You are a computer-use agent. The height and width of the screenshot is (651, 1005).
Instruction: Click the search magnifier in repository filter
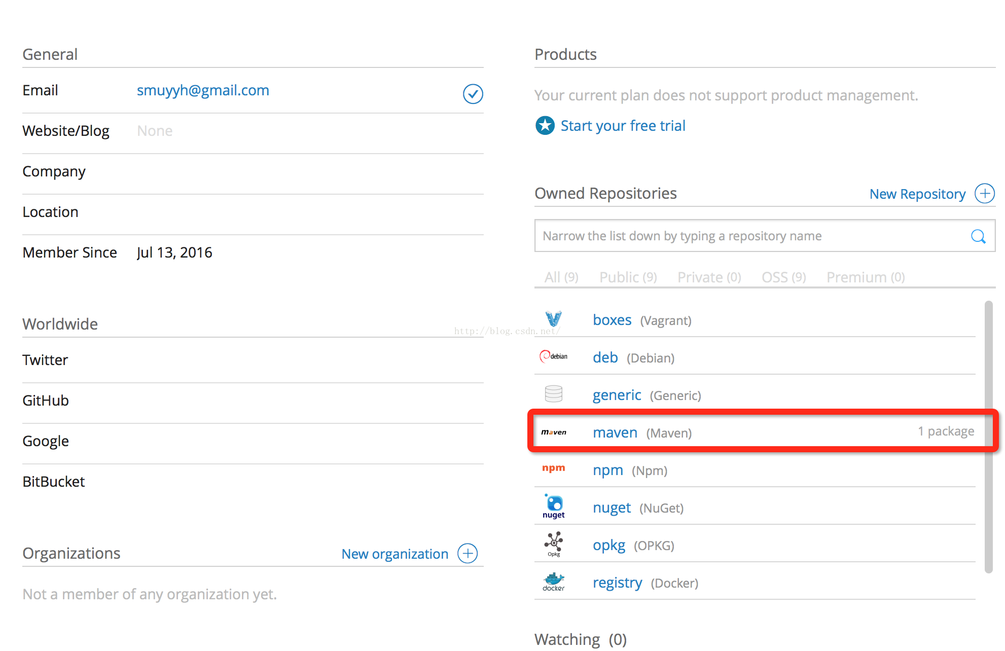coord(978,236)
